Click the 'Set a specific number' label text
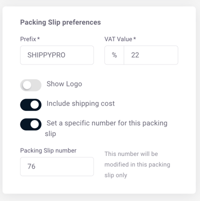This screenshot has height=201, width=200. click(106, 128)
